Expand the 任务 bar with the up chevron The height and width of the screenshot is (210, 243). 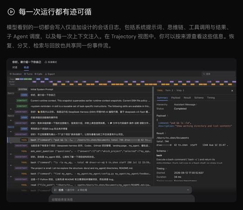(188, 190)
